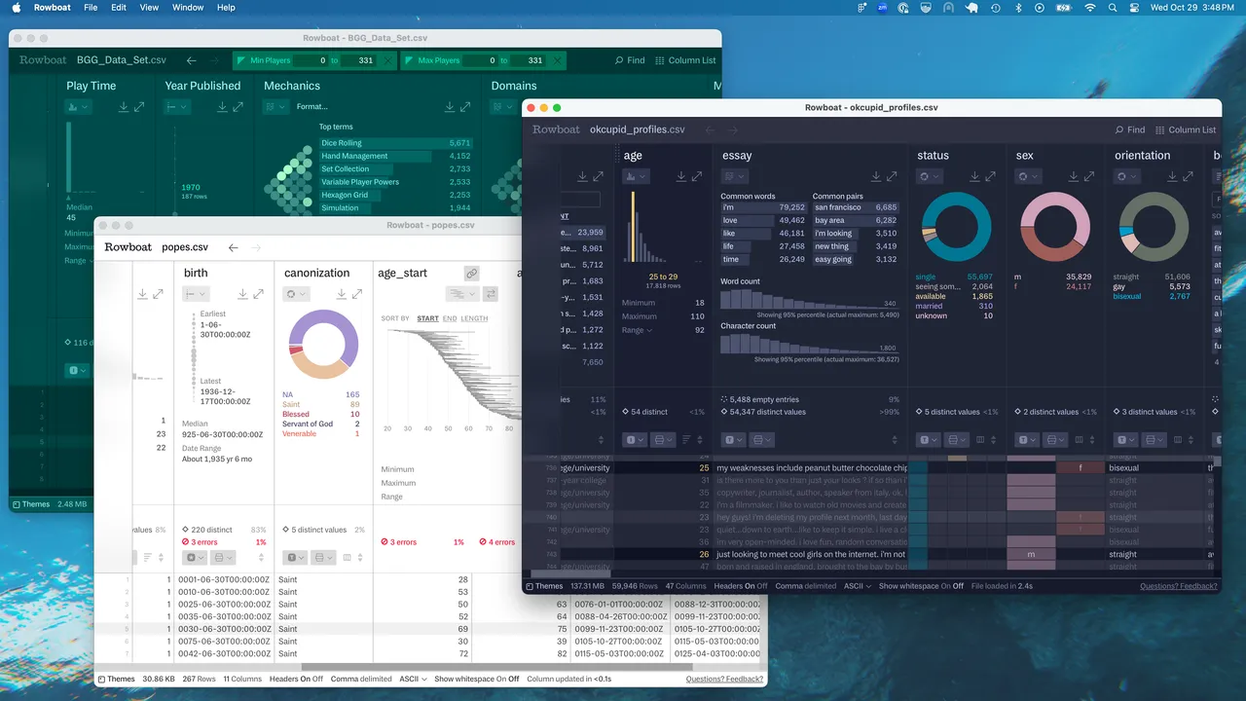Viewport: 1246px width, 701px height.
Task: Click the orientation column sort stepper
Action: coord(1191,440)
